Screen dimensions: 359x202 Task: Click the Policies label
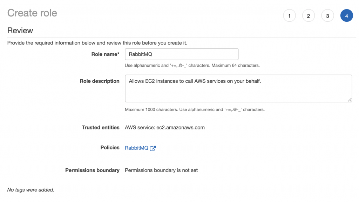pos(110,148)
